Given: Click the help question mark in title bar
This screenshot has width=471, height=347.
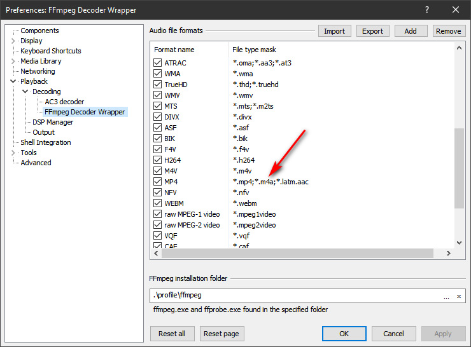Looking at the screenshot, I should (426, 10).
